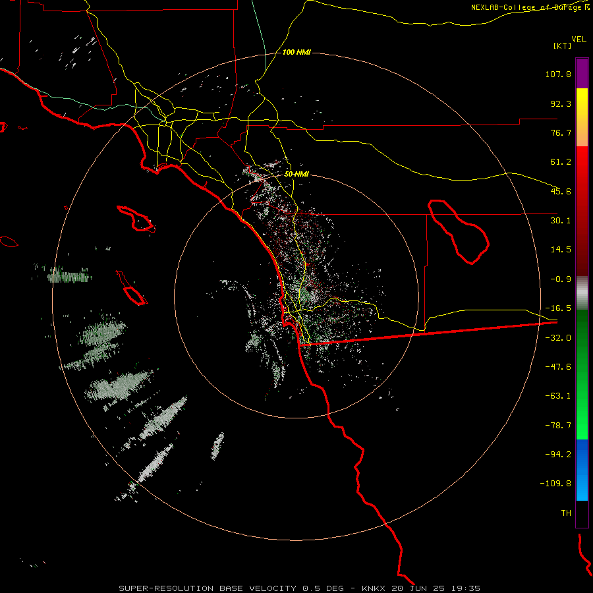Click the Super-Resolution Base Velocity caption

click(x=300, y=588)
